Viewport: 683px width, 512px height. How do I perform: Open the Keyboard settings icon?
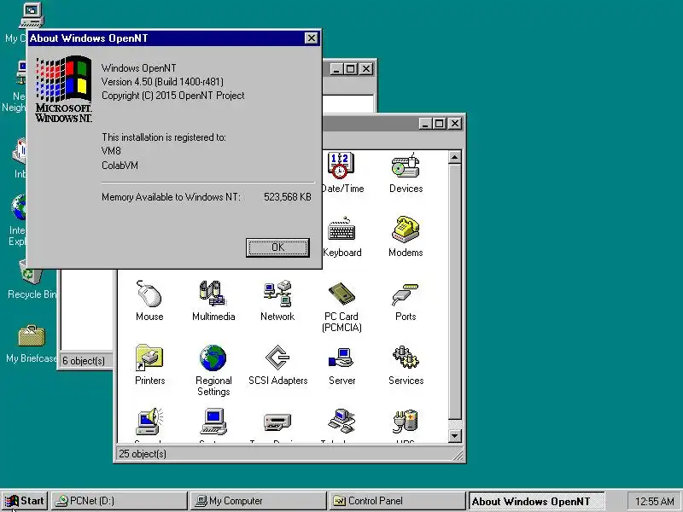[341, 229]
